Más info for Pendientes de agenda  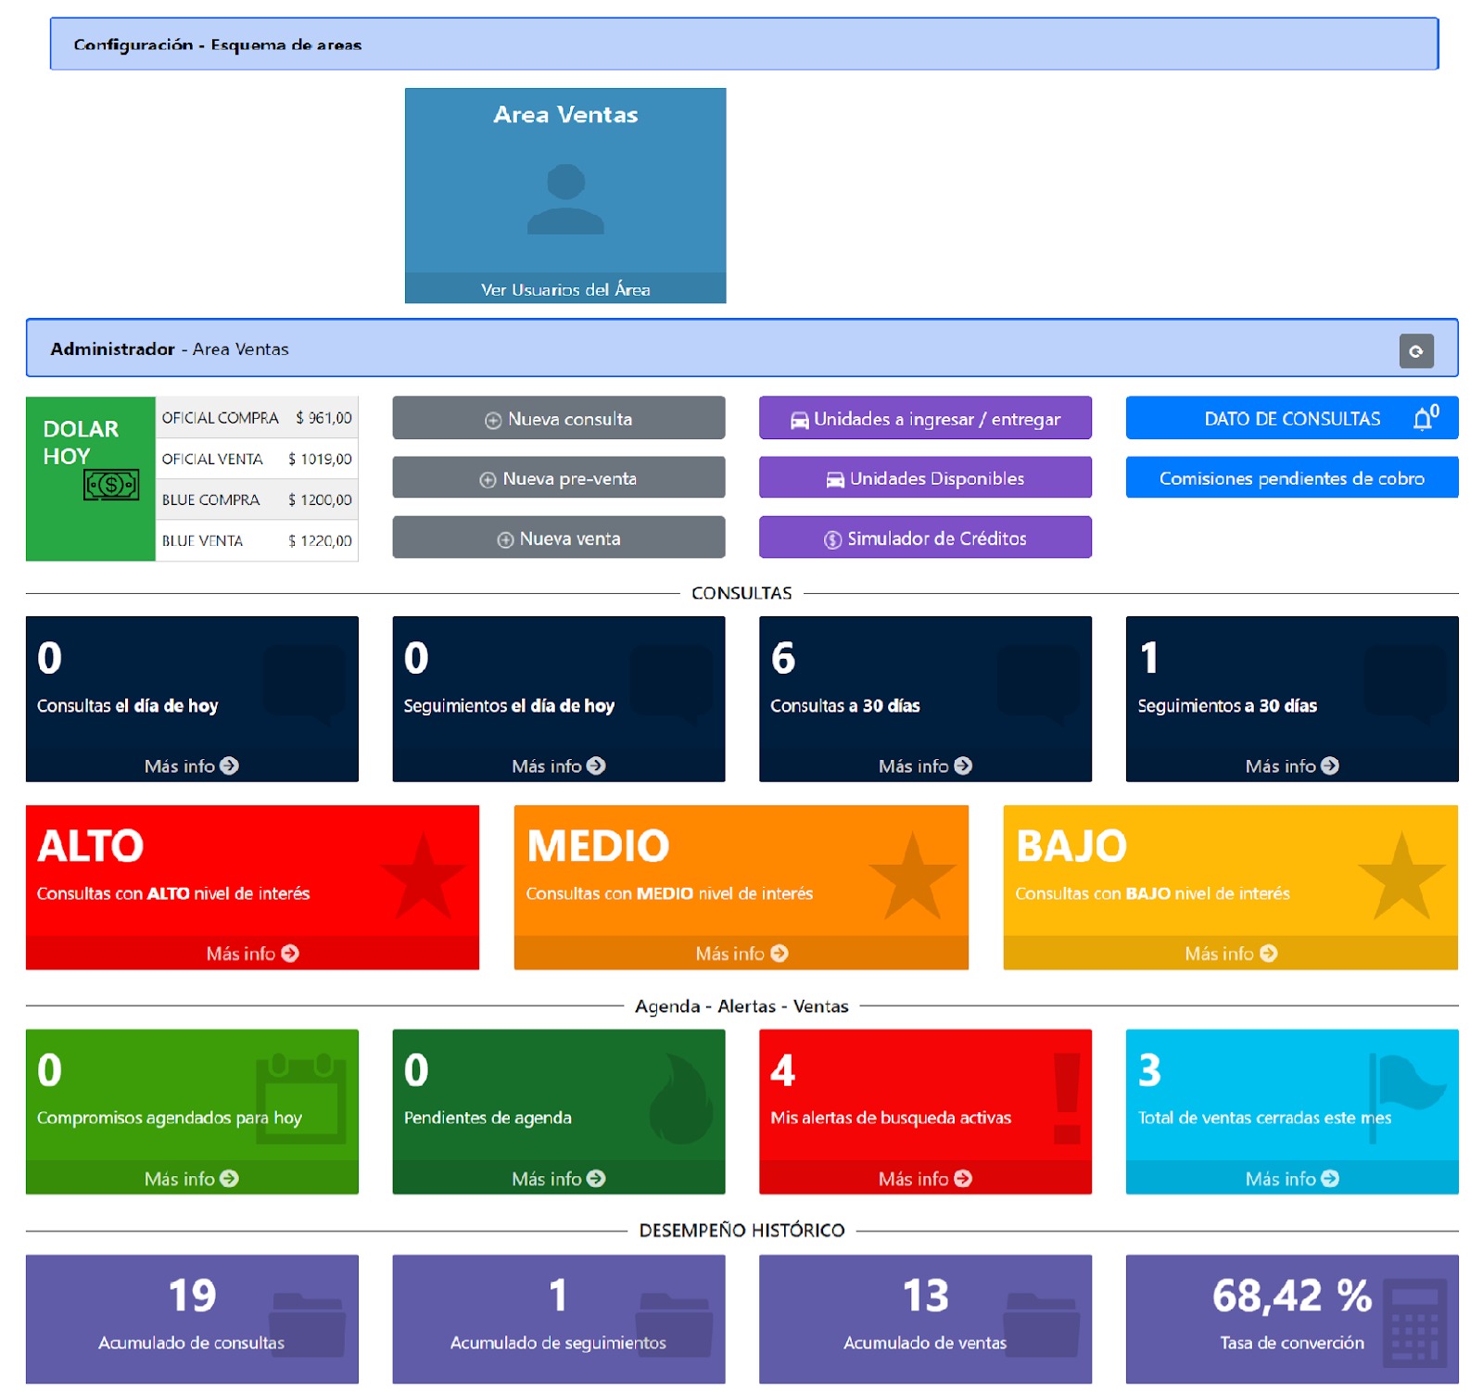[559, 1178]
